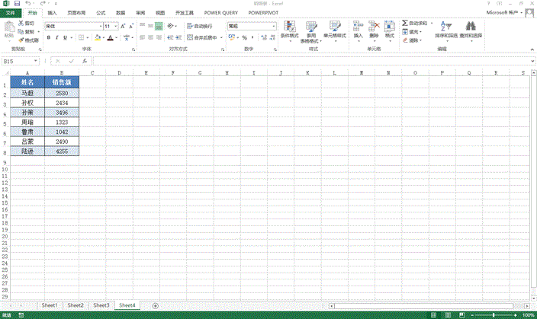Open Sort & Filter (排序和筛选)
The height and width of the screenshot is (319, 537).
coord(448,30)
